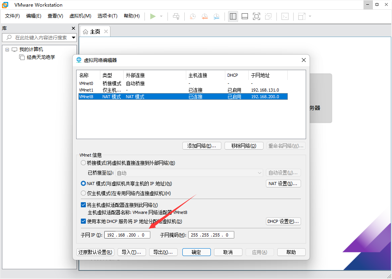Screen dimensions: 392x279
Task: Click the NAT 设置 button
Action: 283,184
